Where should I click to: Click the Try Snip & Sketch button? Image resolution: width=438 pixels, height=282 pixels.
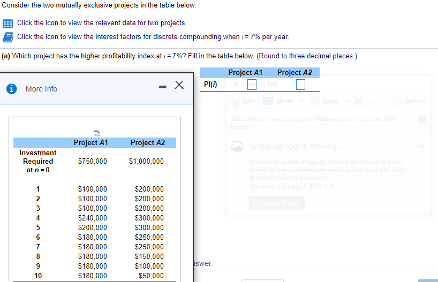tap(276, 203)
